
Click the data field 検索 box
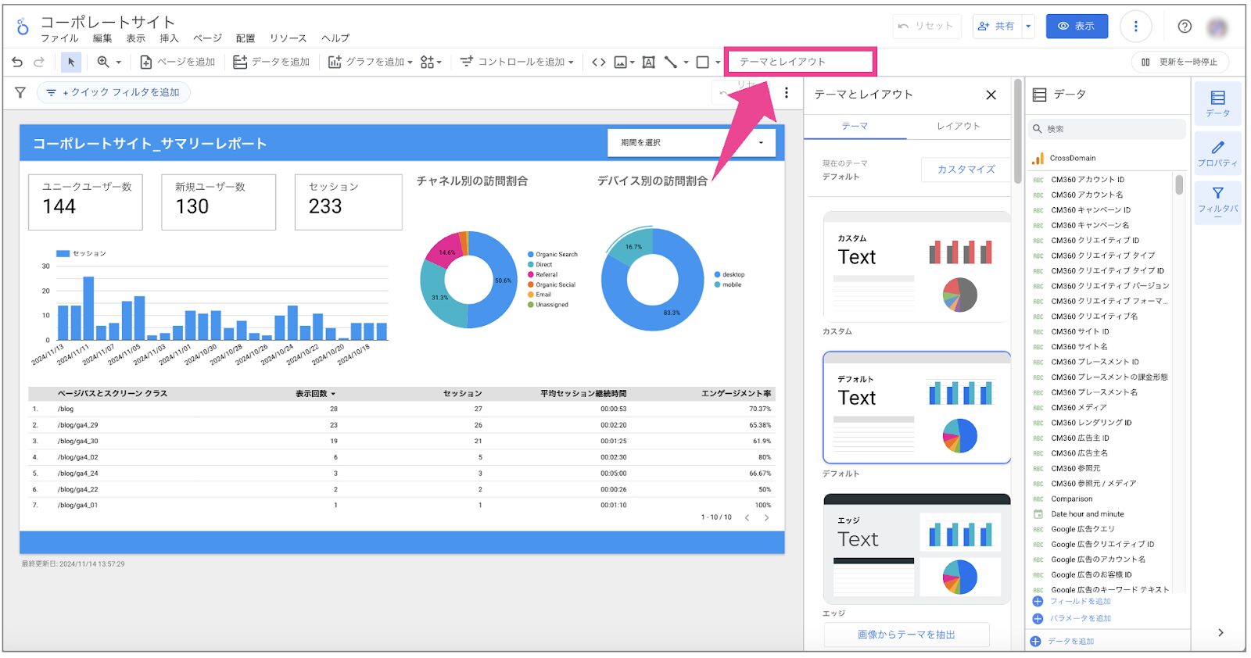pyautogui.click(x=1107, y=129)
